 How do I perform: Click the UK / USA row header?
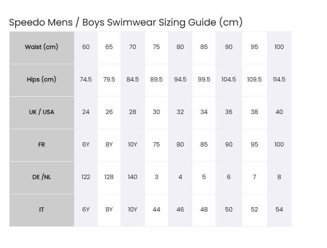(42, 112)
